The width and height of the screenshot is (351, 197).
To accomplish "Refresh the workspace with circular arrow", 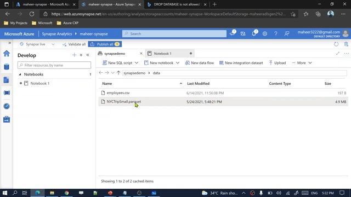I will pyautogui.click(x=336, y=44).
